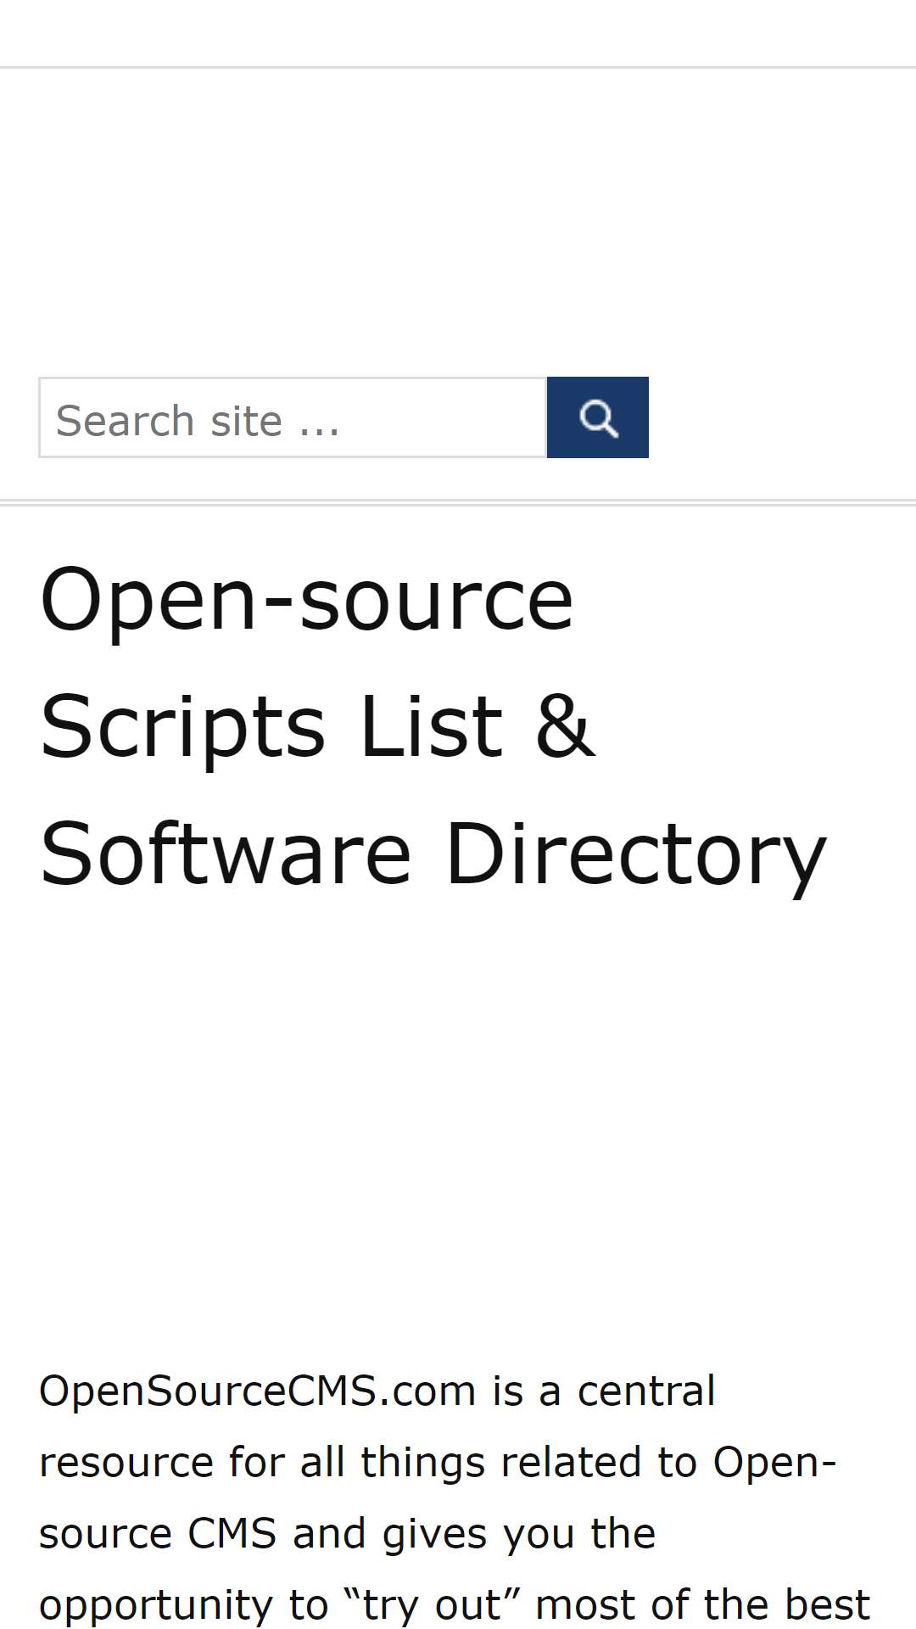The image size is (916, 1629).
Task: Focus the Search site input field
Action: [x=293, y=417]
